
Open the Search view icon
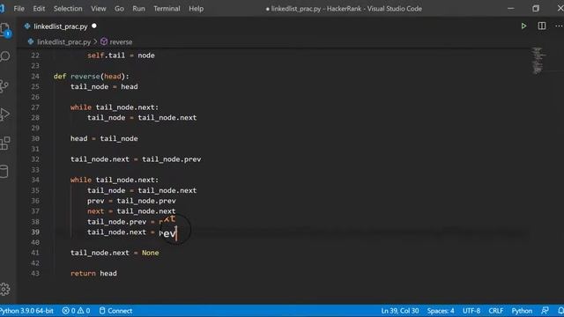[5, 56]
